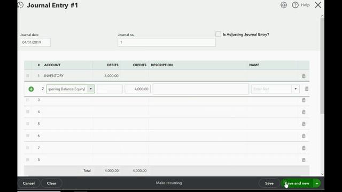Grab the row 8 reorder handle
Screen dimensions: 342x192
point(28,160)
